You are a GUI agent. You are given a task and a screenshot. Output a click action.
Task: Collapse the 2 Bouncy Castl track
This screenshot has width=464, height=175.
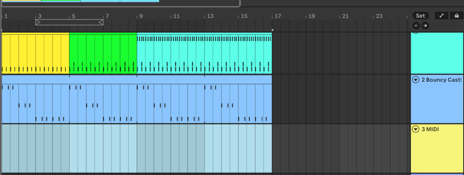click(416, 80)
